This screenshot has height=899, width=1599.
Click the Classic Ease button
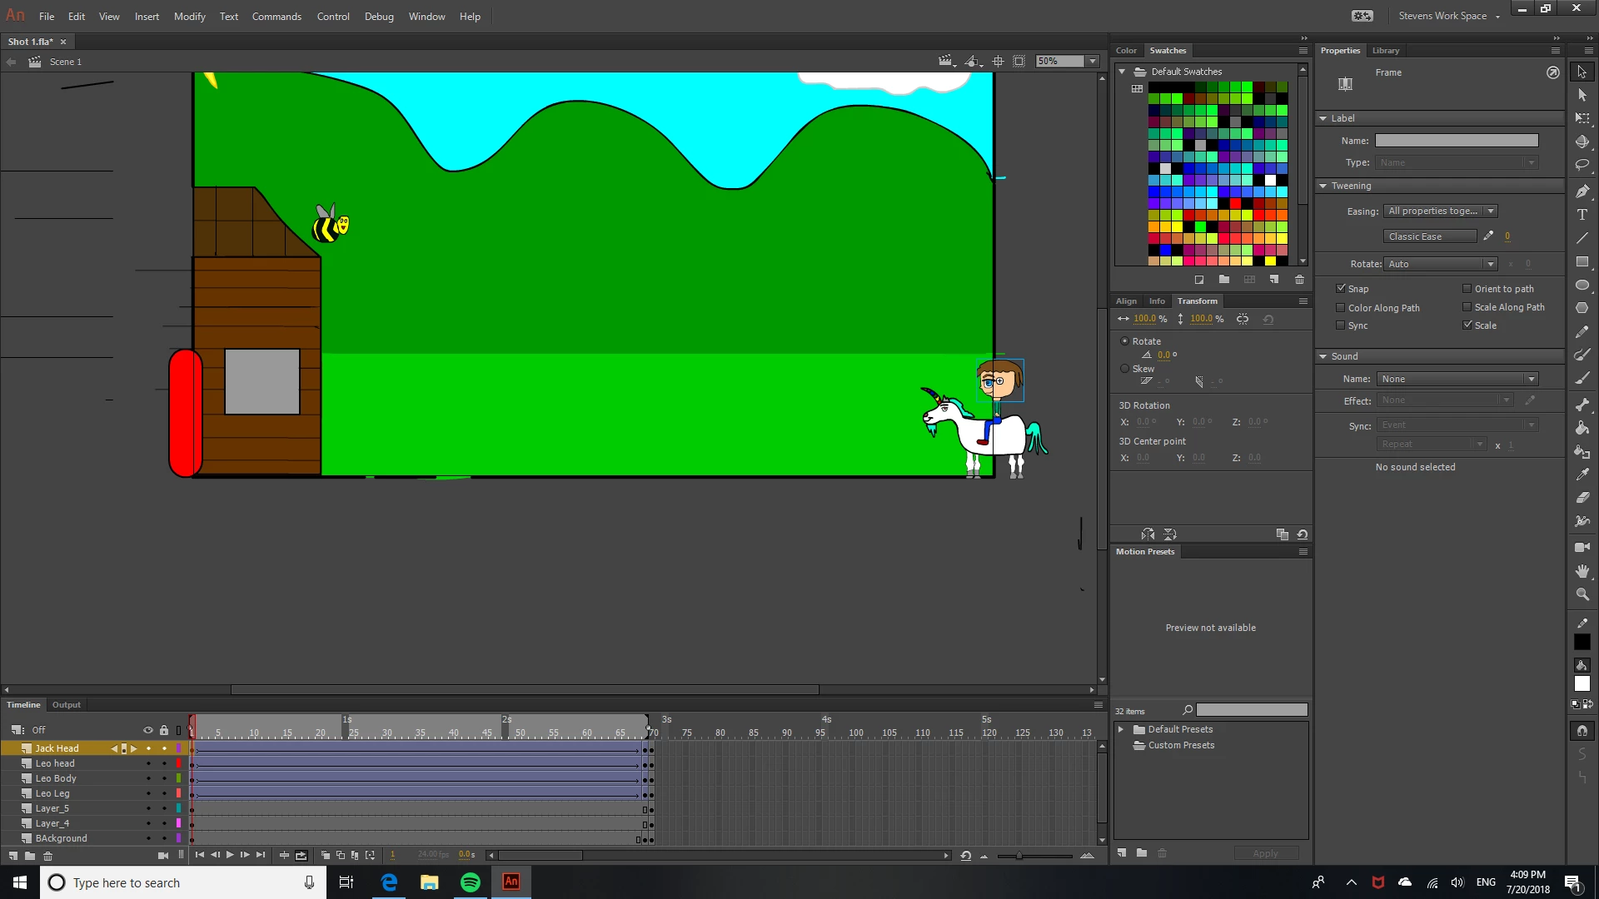pos(1429,236)
